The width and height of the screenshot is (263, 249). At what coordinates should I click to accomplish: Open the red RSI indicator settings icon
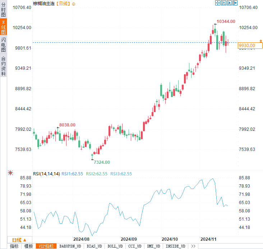[10, 173]
